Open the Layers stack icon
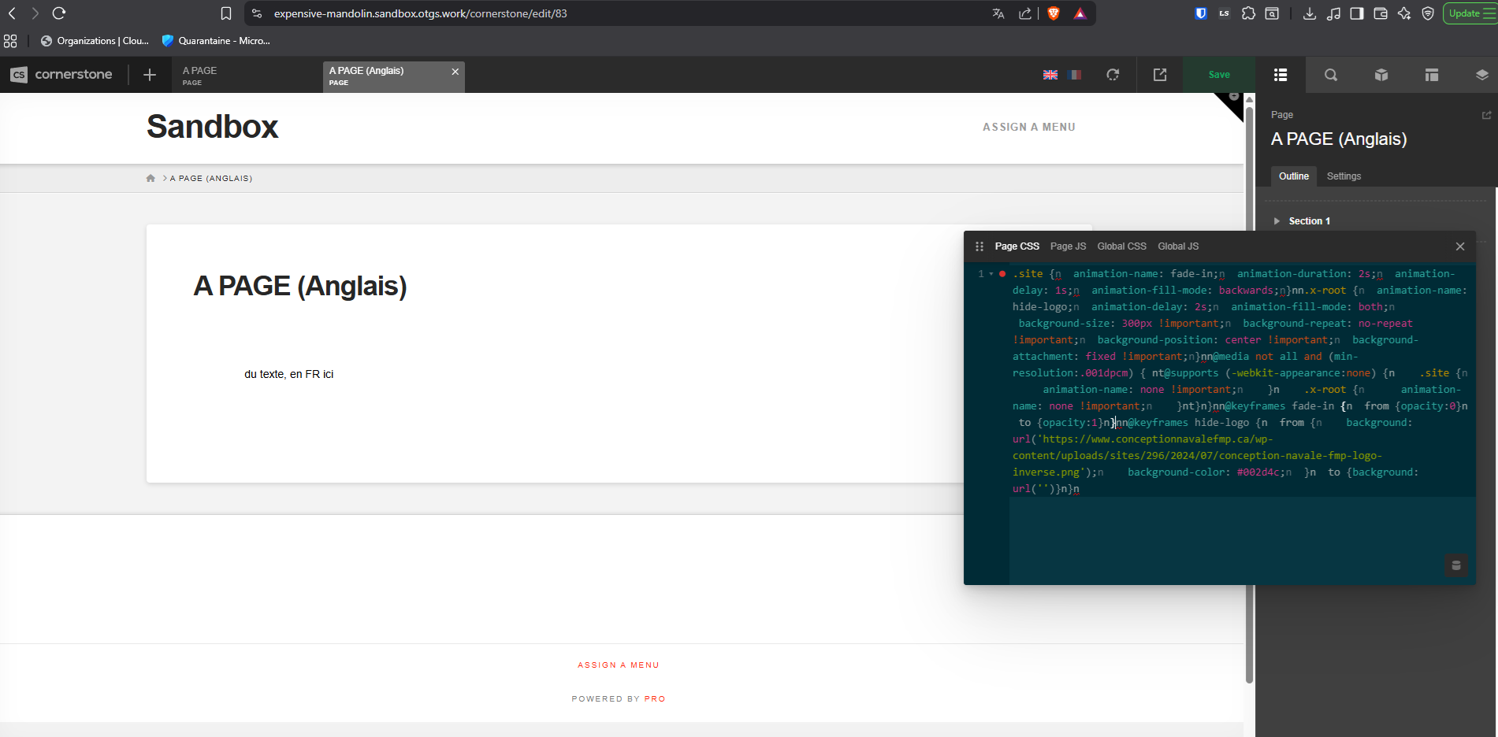The height and width of the screenshot is (737, 1498). (1481, 75)
